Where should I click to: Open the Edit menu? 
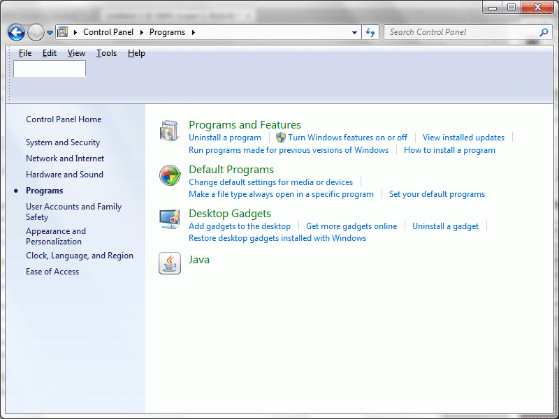click(49, 53)
